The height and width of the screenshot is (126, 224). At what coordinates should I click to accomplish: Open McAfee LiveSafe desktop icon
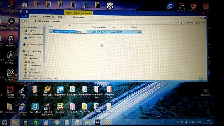tap(10, 92)
